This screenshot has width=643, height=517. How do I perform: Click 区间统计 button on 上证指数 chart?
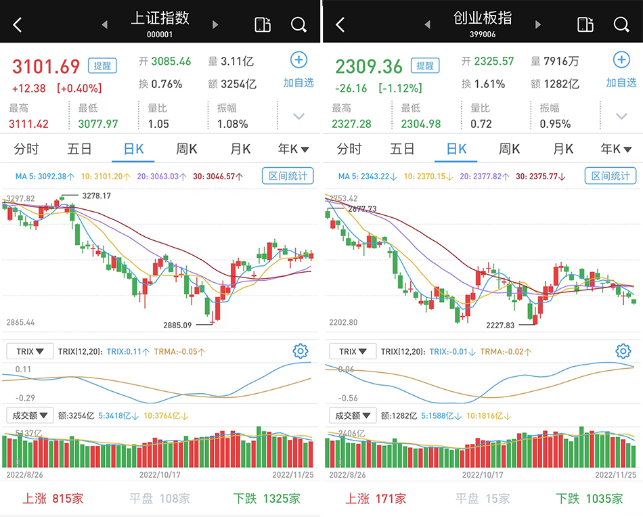(x=288, y=176)
